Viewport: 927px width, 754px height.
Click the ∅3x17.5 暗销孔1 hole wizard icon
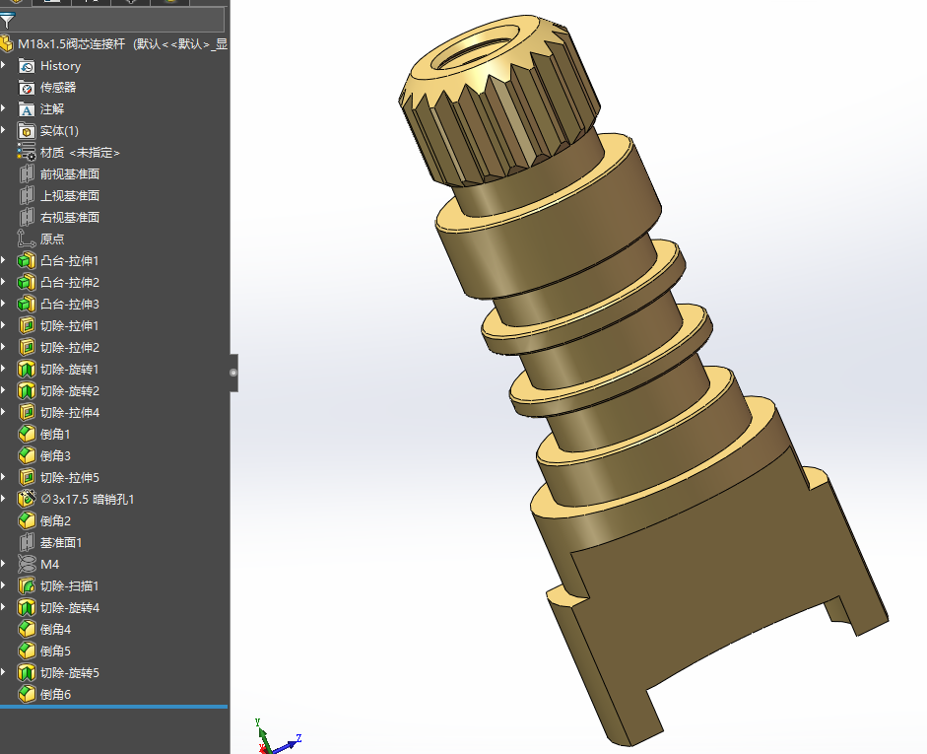27,499
